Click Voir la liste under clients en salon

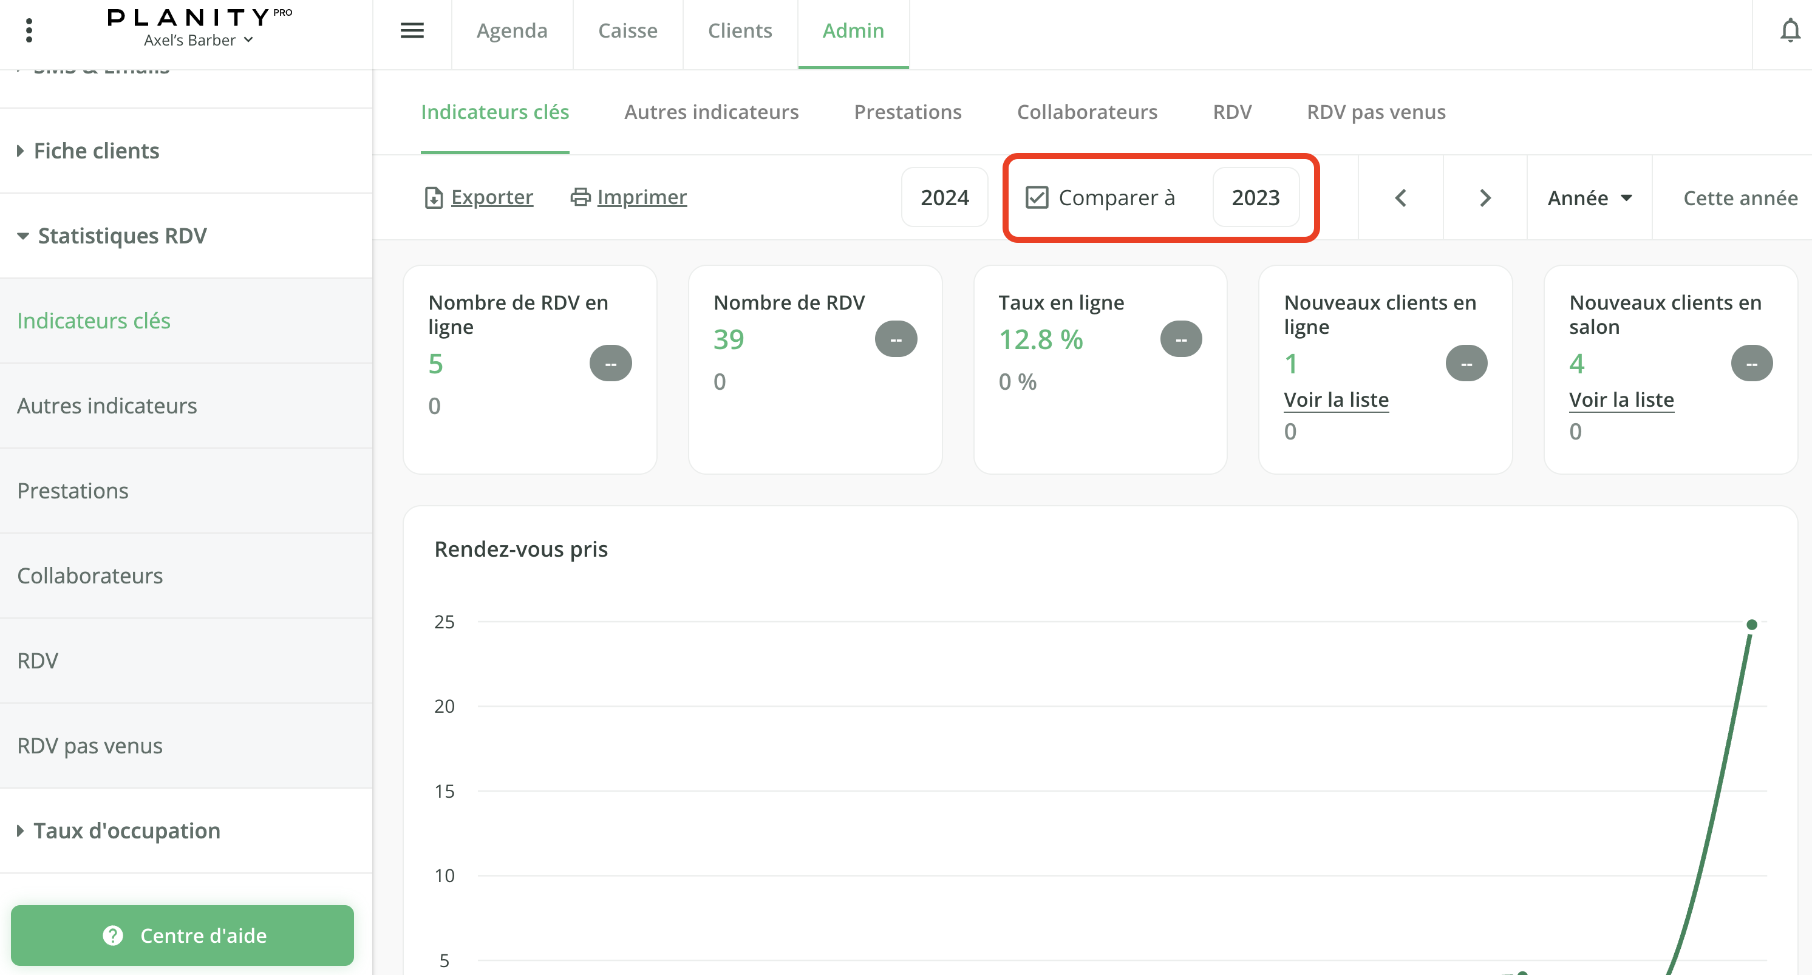point(1621,399)
